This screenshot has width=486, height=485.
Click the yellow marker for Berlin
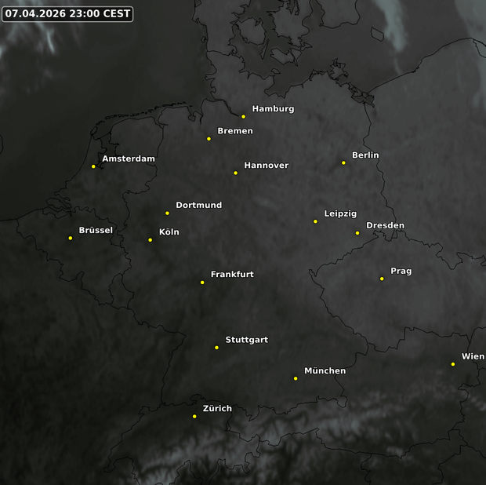click(x=343, y=162)
